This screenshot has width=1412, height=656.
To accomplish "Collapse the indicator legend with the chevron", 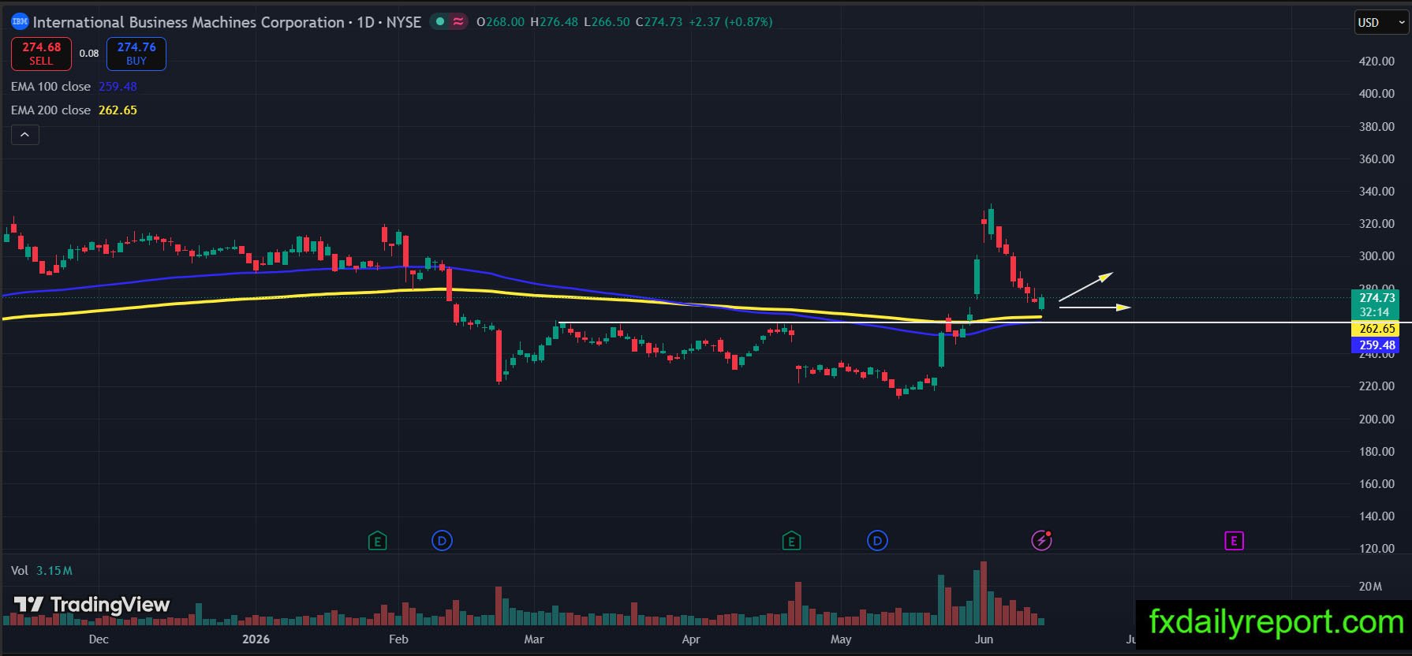I will pos(25,135).
